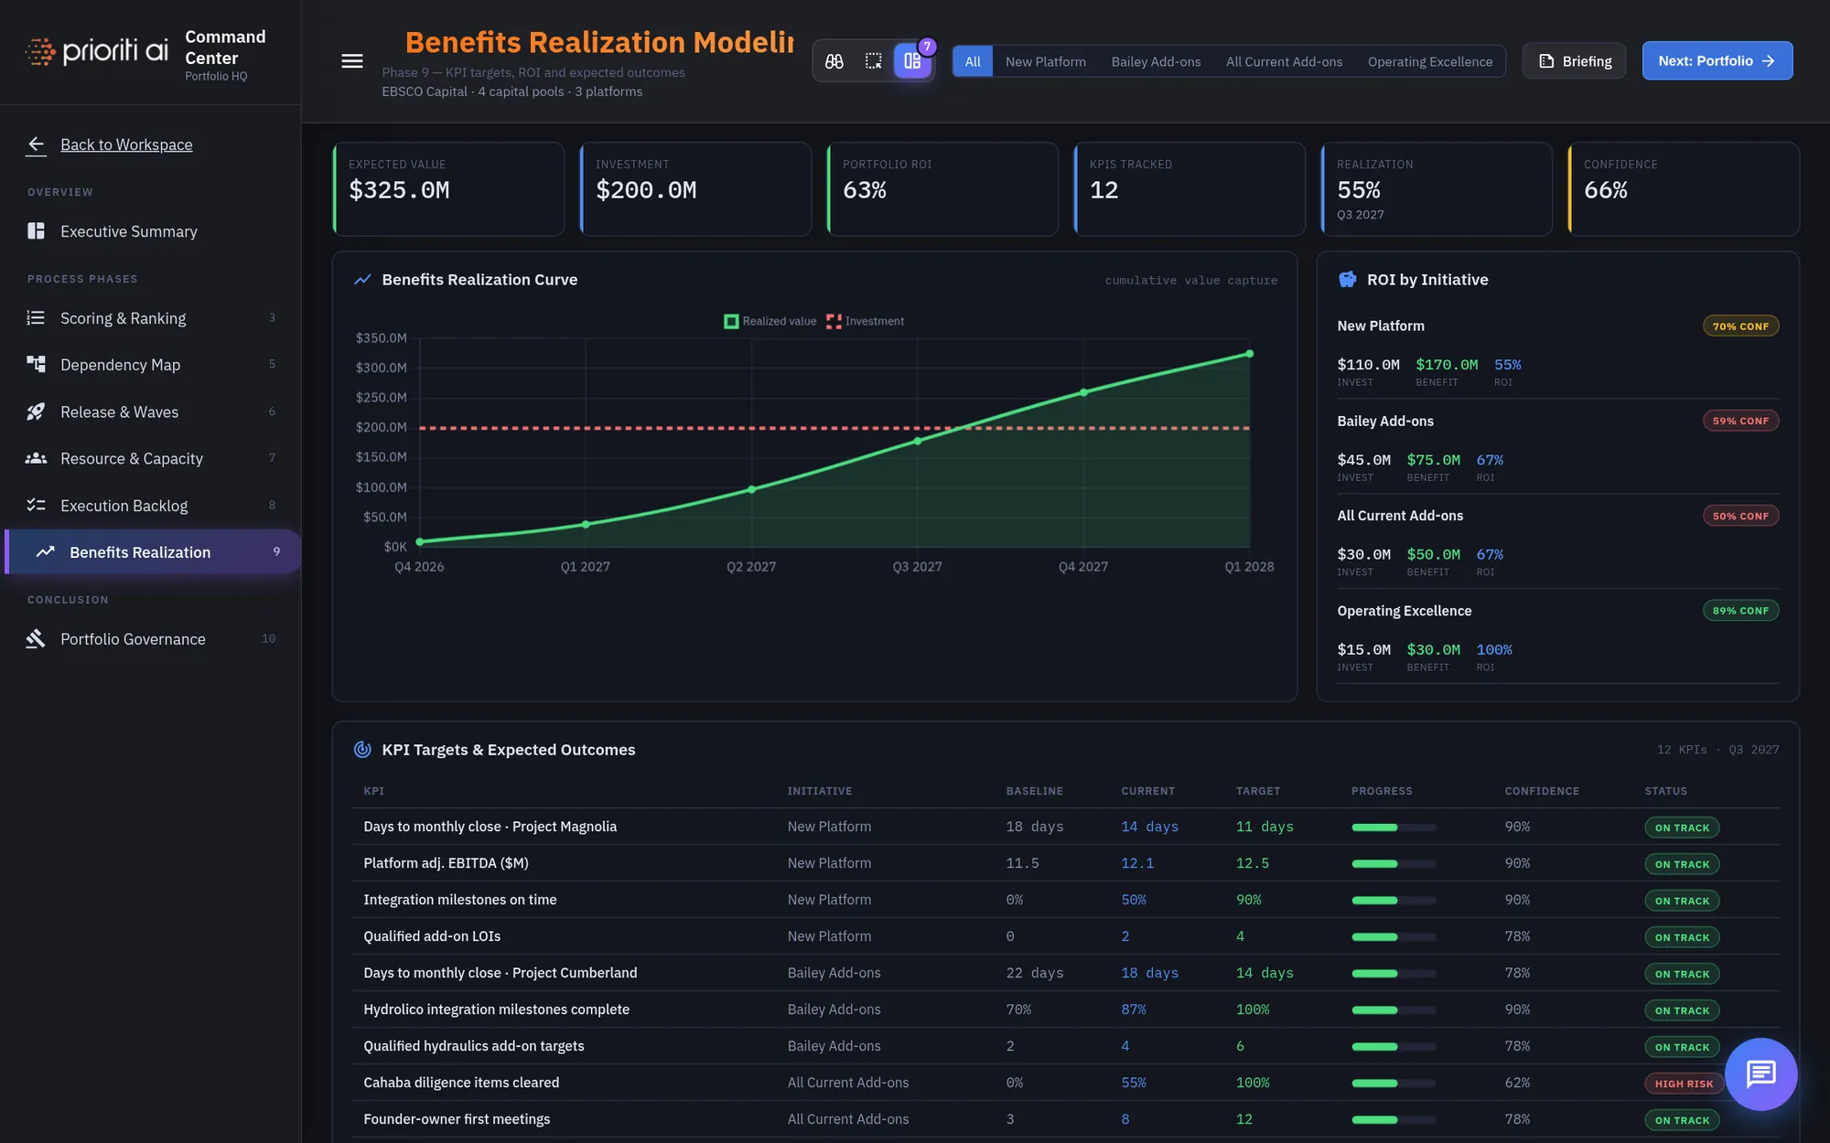Click the 50% CONF badge for All Current Add-ons
1830x1143 pixels.
pos(1740,517)
